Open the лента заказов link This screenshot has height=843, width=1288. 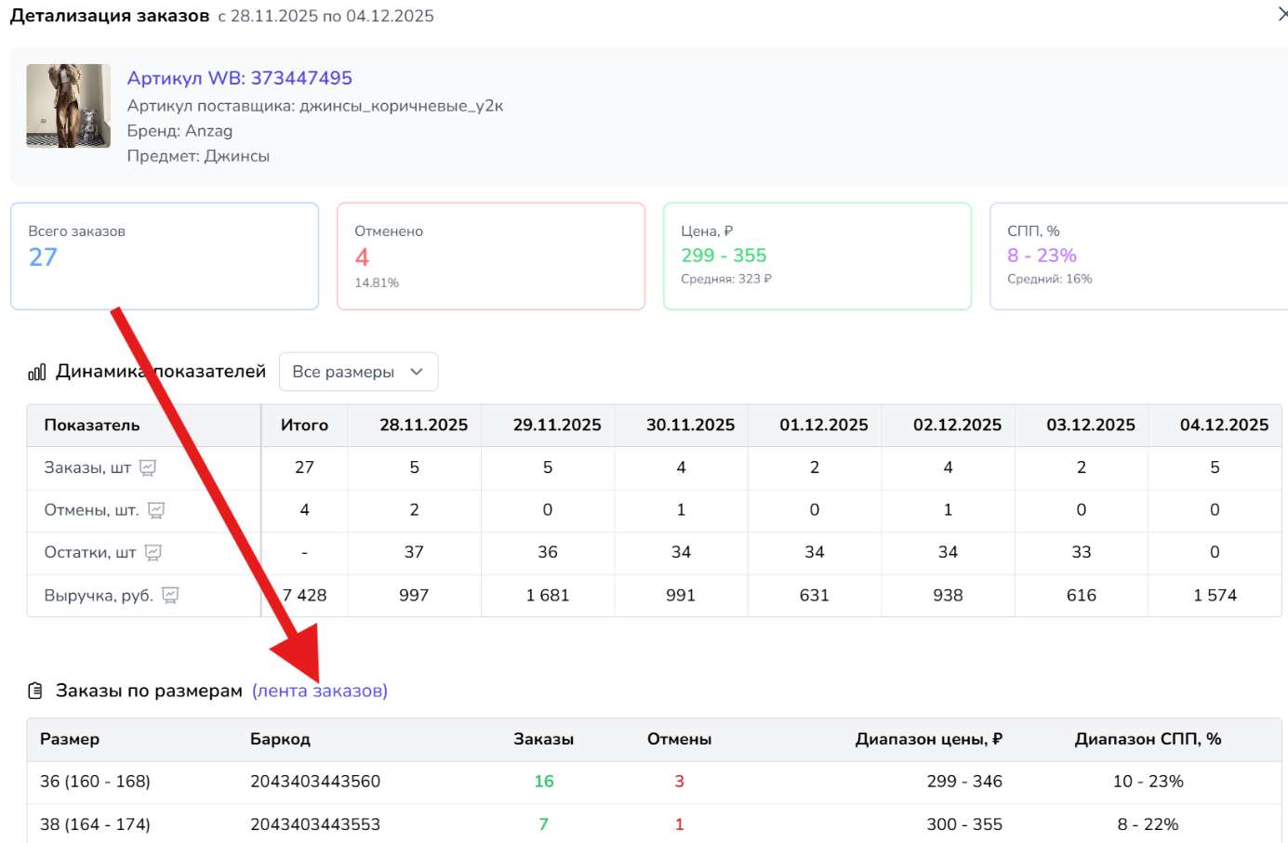click(x=320, y=691)
